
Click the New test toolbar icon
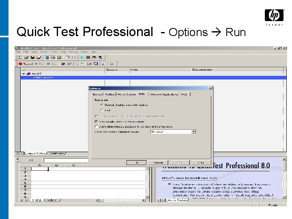tap(21, 57)
